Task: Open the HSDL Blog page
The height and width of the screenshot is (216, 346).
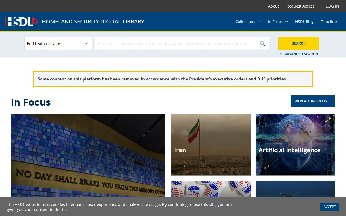Action: pos(304,22)
